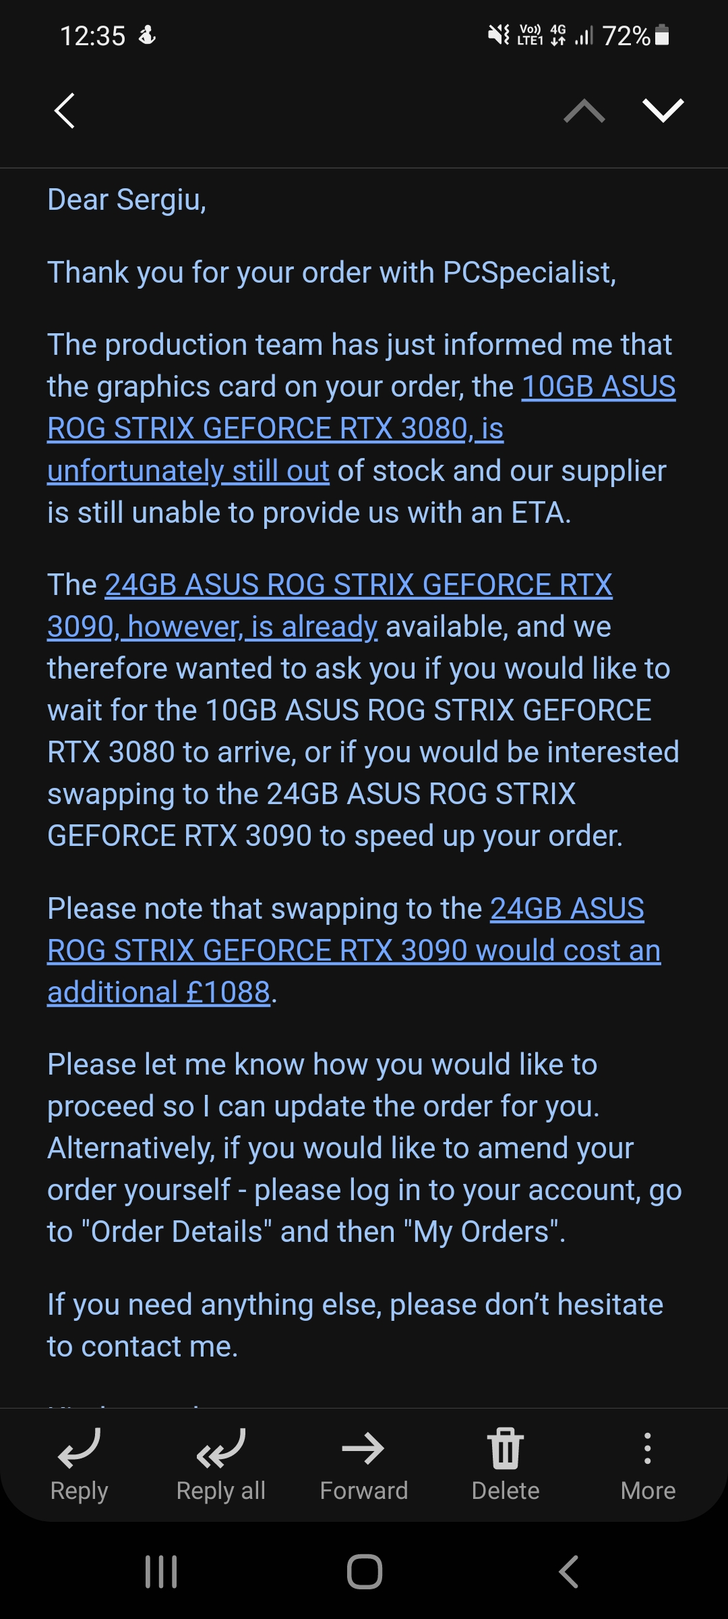Tap the Reply arrow icon
The image size is (728, 1619).
pyautogui.click(x=79, y=1448)
